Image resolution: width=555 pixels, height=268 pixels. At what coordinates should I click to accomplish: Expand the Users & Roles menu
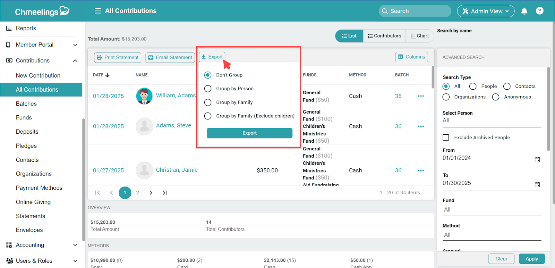75,261
